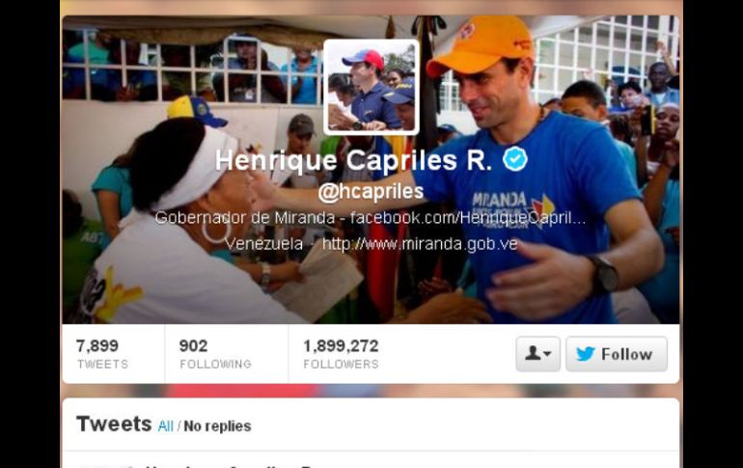Open the profile avatar photo
This screenshot has width=743, height=468.
pos(371,87)
